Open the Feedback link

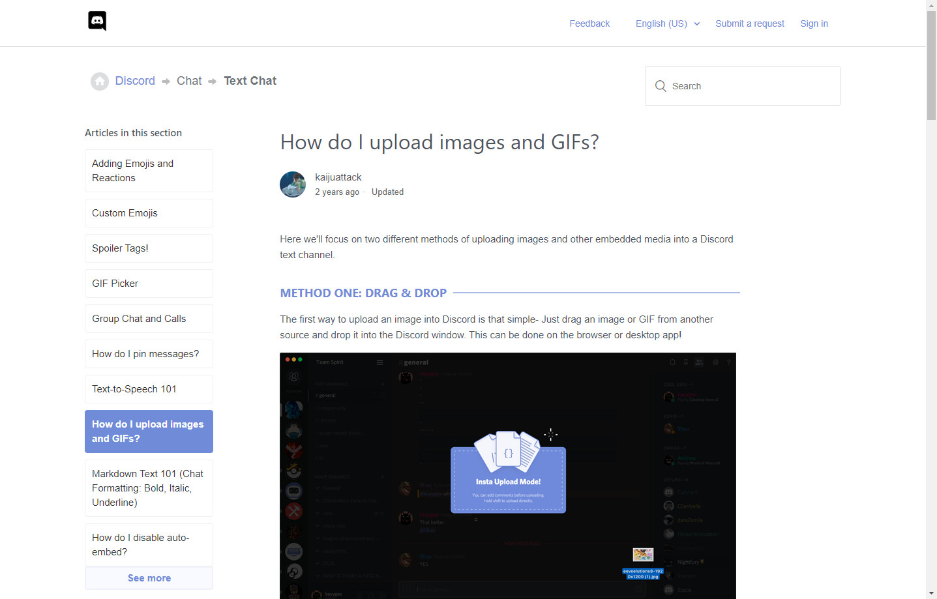[589, 23]
